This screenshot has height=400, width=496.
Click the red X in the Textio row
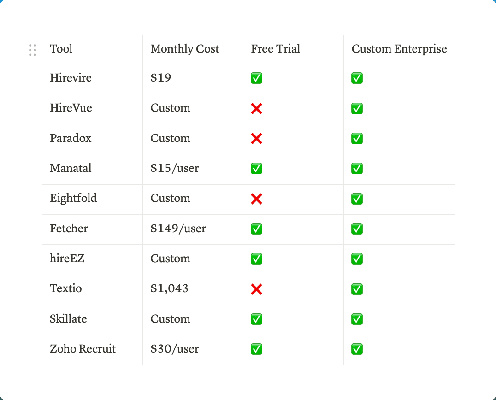pyautogui.click(x=257, y=289)
